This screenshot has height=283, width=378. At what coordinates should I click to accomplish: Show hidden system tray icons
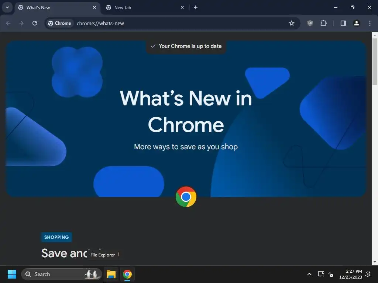click(x=309, y=274)
